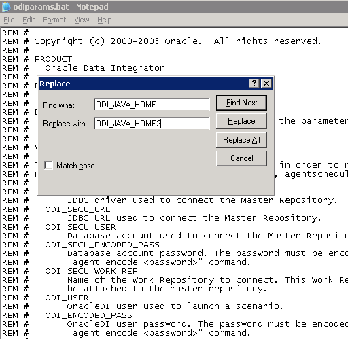Viewport: 348px width, 339px height.
Task: Click the ODI_USER text
Action: [67, 298]
